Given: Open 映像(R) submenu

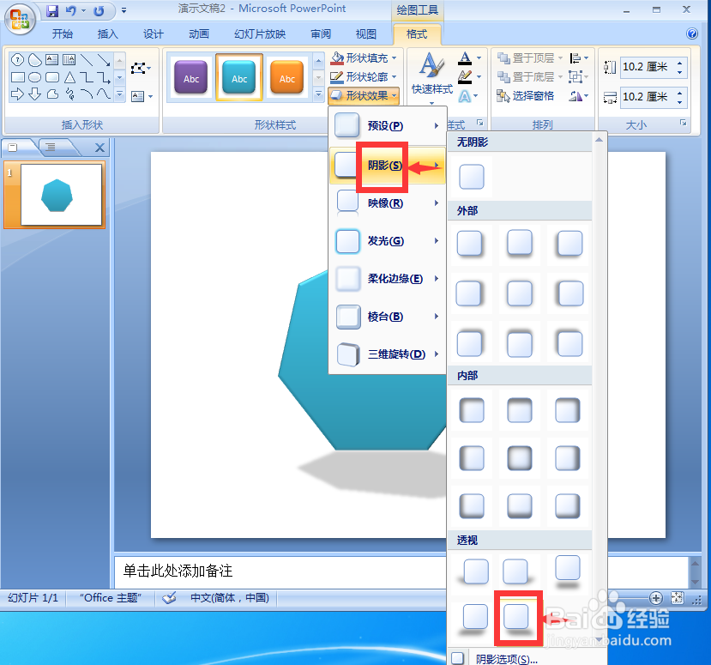Looking at the screenshot, I should (x=388, y=203).
